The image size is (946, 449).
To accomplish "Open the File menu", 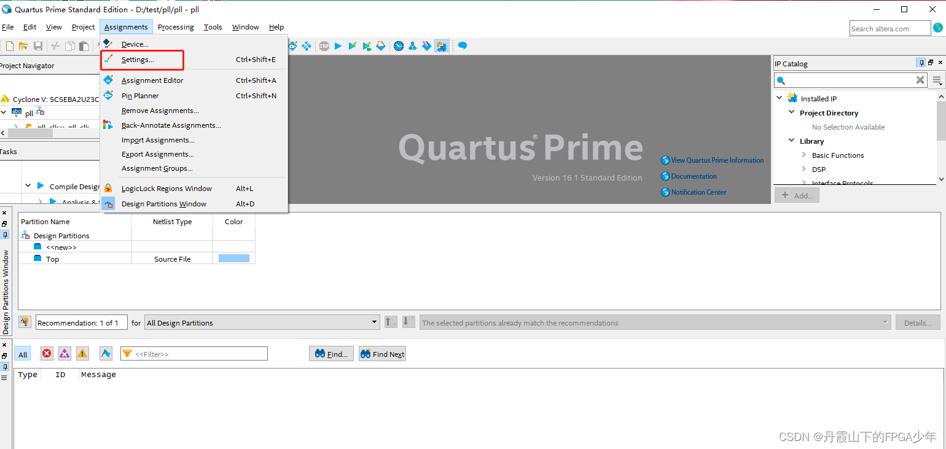I will coord(8,27).
